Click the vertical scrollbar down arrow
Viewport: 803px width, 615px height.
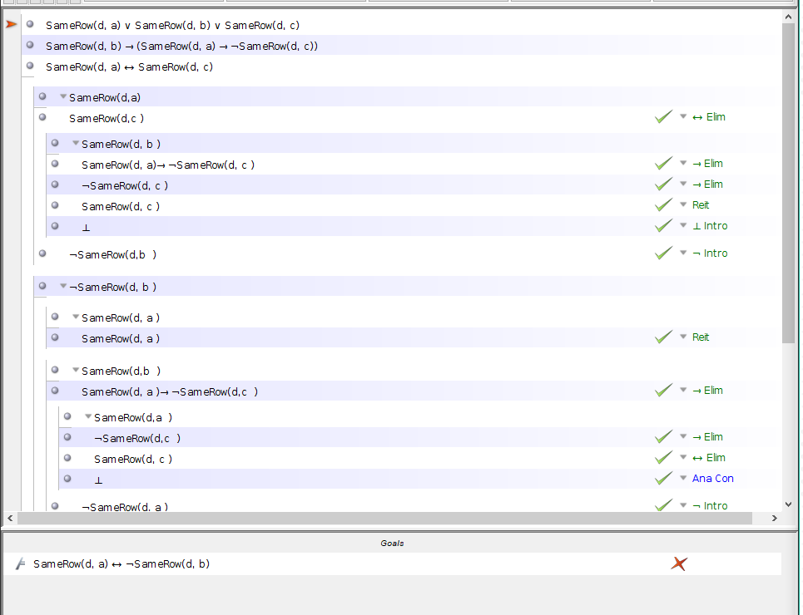click(788, 504)
